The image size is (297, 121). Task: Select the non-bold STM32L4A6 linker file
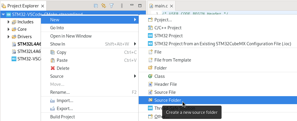click(x=29, y=51)
